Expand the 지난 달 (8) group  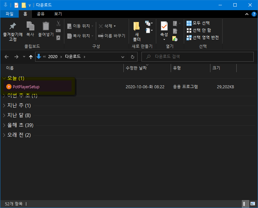pos(4,115)
